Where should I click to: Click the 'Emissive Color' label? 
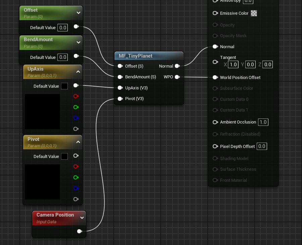(x=234, y=13)
